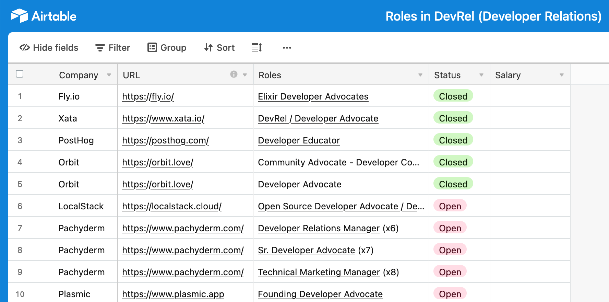
Task: Select the PostHog company cell
Action: pyautogui.click(x=76, y=140)
